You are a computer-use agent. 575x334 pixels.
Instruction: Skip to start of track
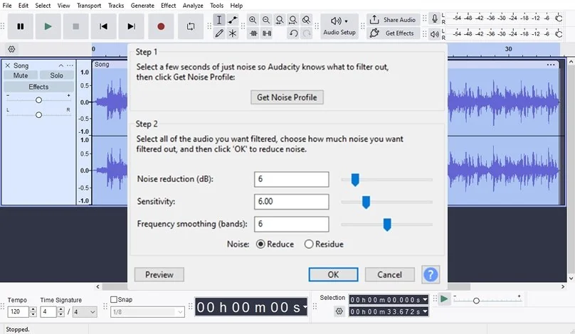(104, 26)
